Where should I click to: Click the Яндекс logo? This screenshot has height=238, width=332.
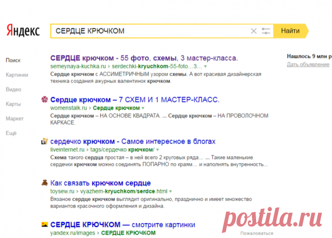click(x=23, y=31)
